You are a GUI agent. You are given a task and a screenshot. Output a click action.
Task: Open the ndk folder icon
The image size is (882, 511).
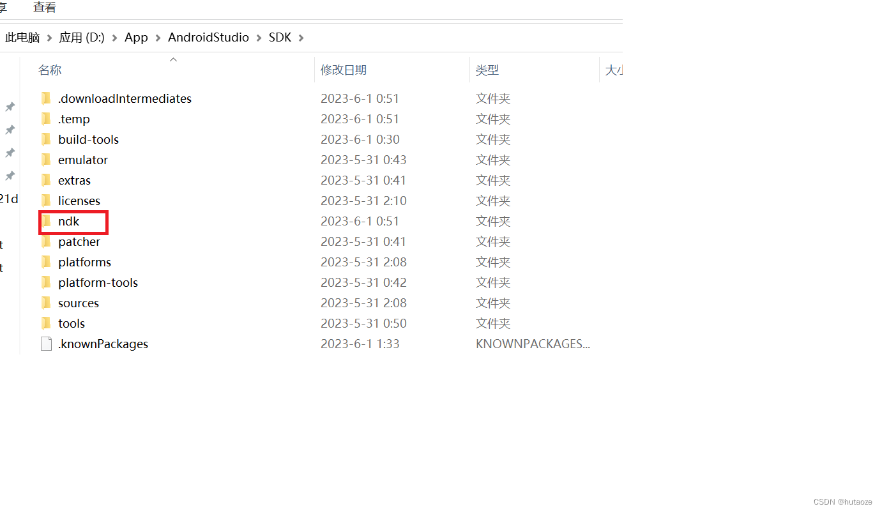point(46,221)
